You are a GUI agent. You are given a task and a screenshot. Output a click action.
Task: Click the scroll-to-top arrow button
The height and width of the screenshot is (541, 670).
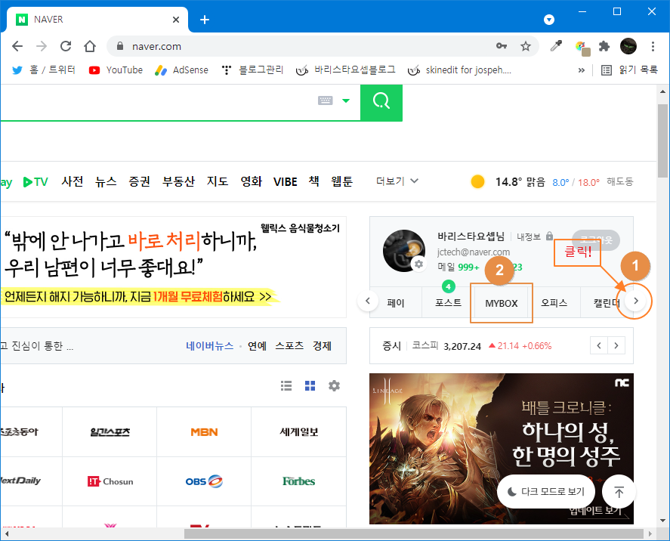coord(619,491)
